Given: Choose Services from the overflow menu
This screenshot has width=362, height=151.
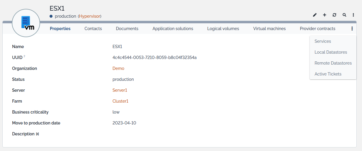Looking at the screenshot, I should (x=323, y=41).
